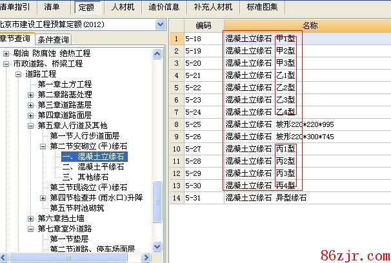The width and height of the screenshot is (391, 263).
Task: Switch to the 条件查询 tab
Action: [x=54, y=40]
